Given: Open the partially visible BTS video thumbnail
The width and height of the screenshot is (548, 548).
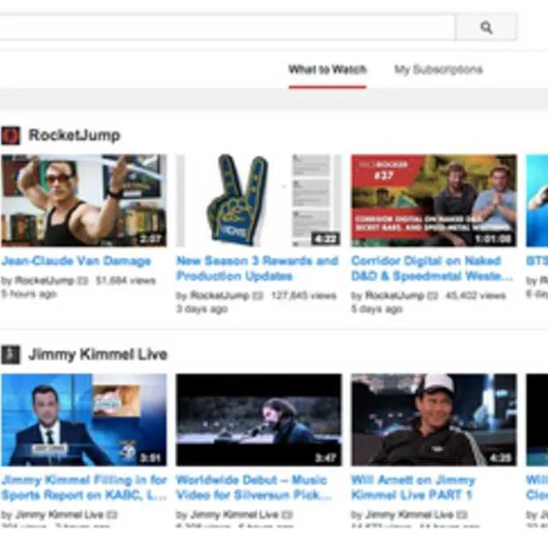Looking at the screenshot, I should pyautogui.click(x=537, y=201).
